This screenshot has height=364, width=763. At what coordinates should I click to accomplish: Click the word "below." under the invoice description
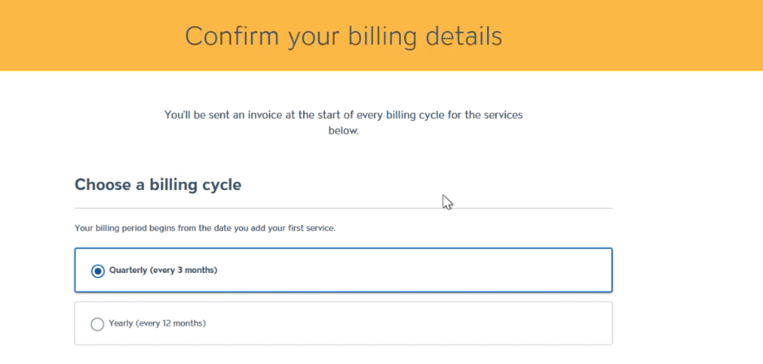(343, 130)
